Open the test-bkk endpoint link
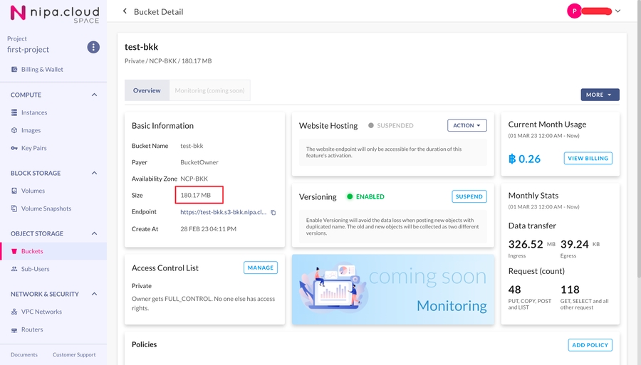Screen dimensions: 641x365 click(224, 212)
